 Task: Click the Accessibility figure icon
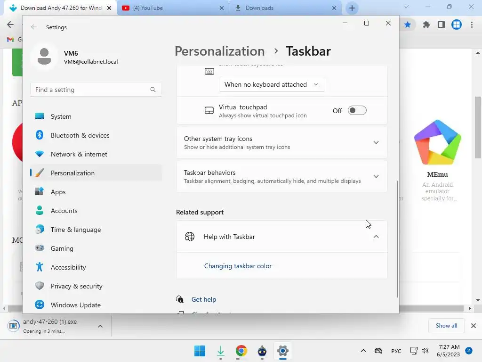tap(40, 267)
